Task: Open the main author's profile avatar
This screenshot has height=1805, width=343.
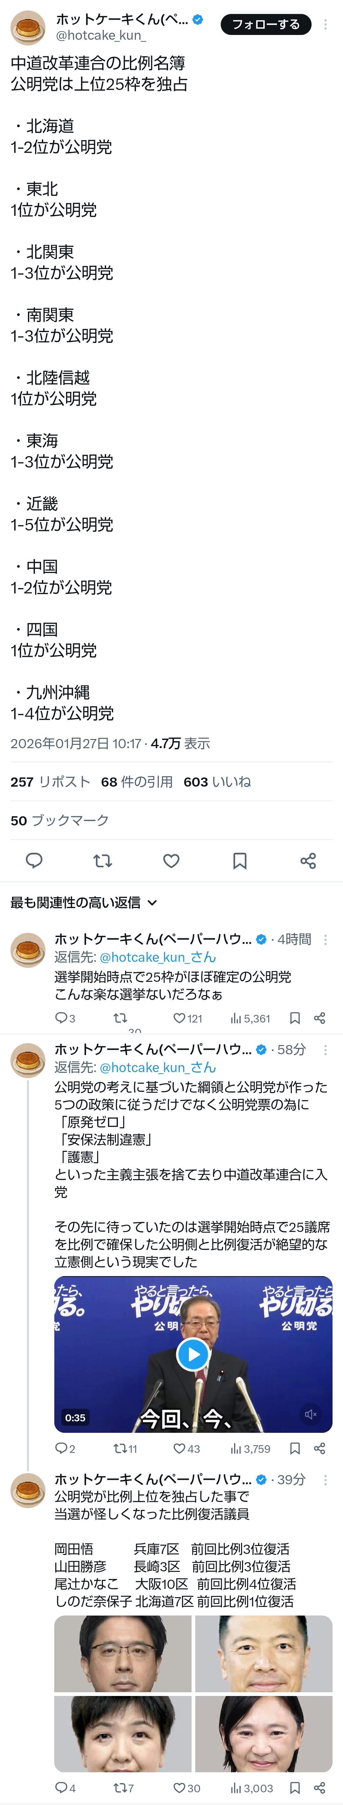Action: pyautogui.click(x=28, y=28)
